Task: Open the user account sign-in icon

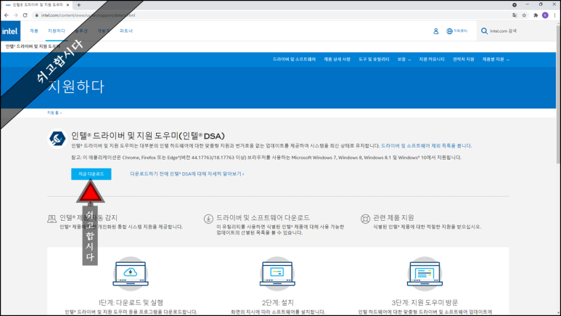Action: (x=435, y=31)
